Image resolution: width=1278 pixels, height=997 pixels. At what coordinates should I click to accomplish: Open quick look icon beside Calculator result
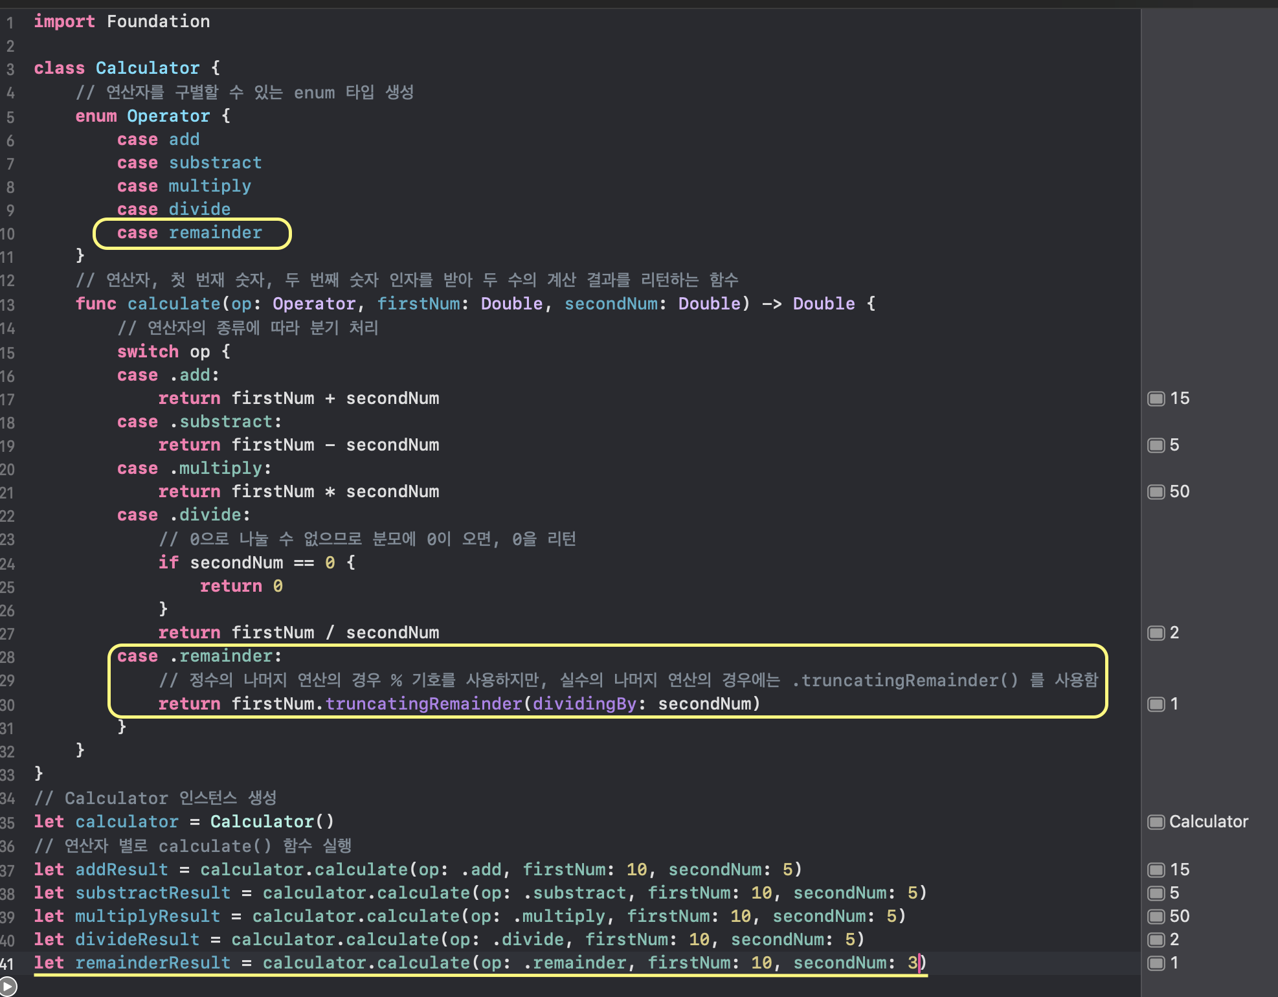pos(1156,822)
